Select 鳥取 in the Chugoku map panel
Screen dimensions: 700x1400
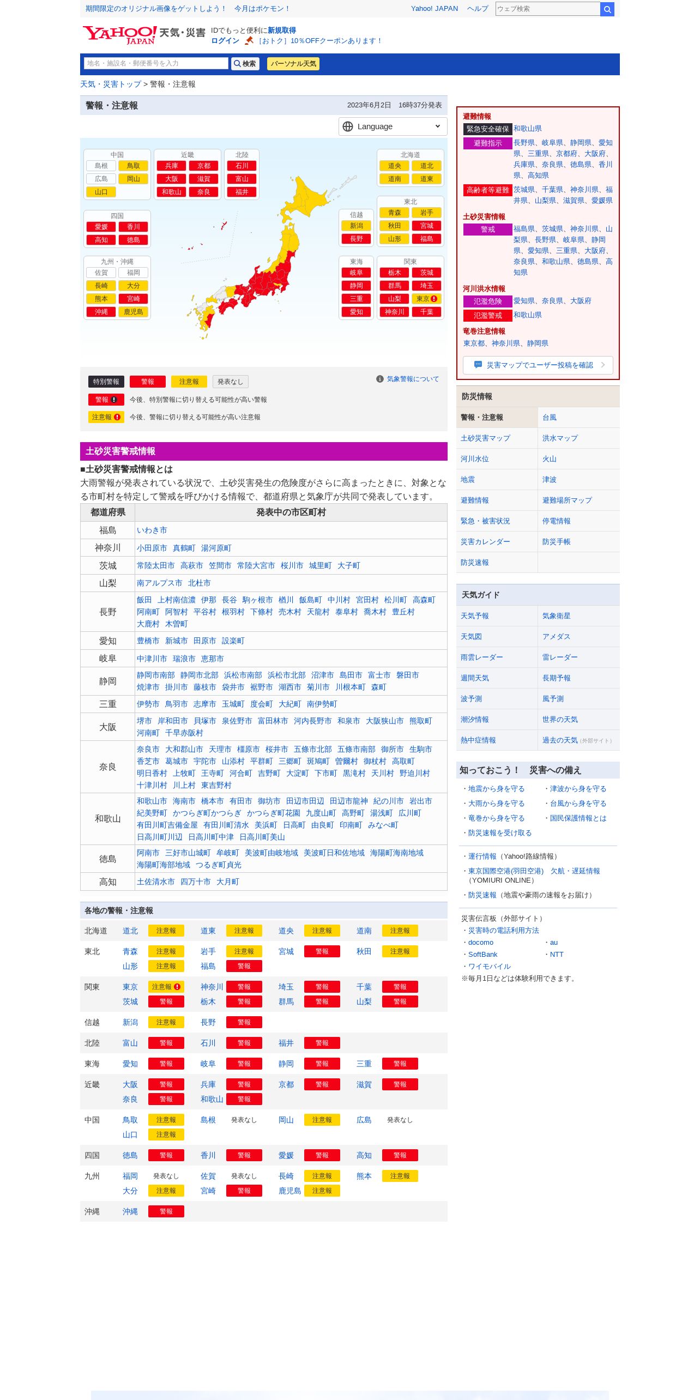(134, 166)
